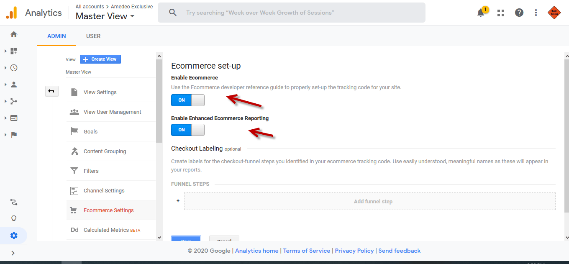Expand the Amedeo Exclusive account breadcrumb
This screenshot has height=264, width=569.
[132, 6]
